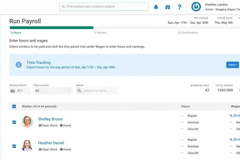The width and height of the screenshot is (240, 160).
Task: Click the total hours value 1360.000
Action: pyautogui.click(x=225, y=90)
